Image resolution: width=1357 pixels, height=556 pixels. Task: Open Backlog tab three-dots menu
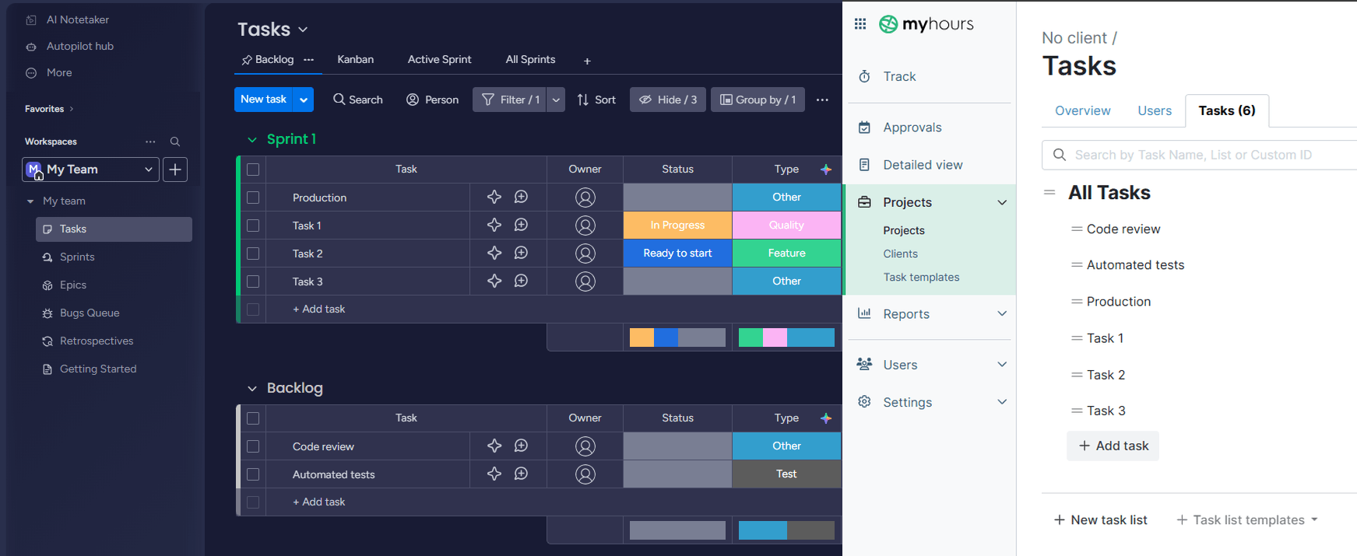[309, 60]
